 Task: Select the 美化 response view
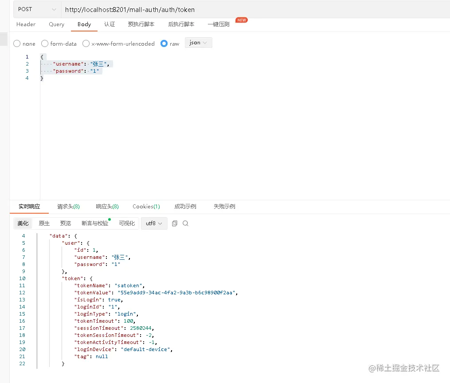[x=23, y=223]
